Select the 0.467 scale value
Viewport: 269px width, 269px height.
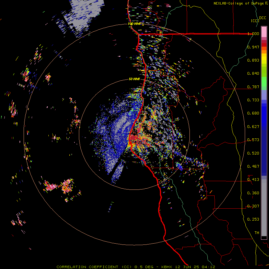[x=253, y=166]
